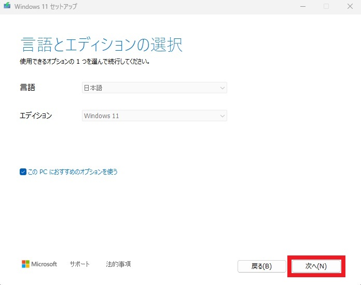
Task: Click the 次へ(N) button
Action: coord(316,266)
